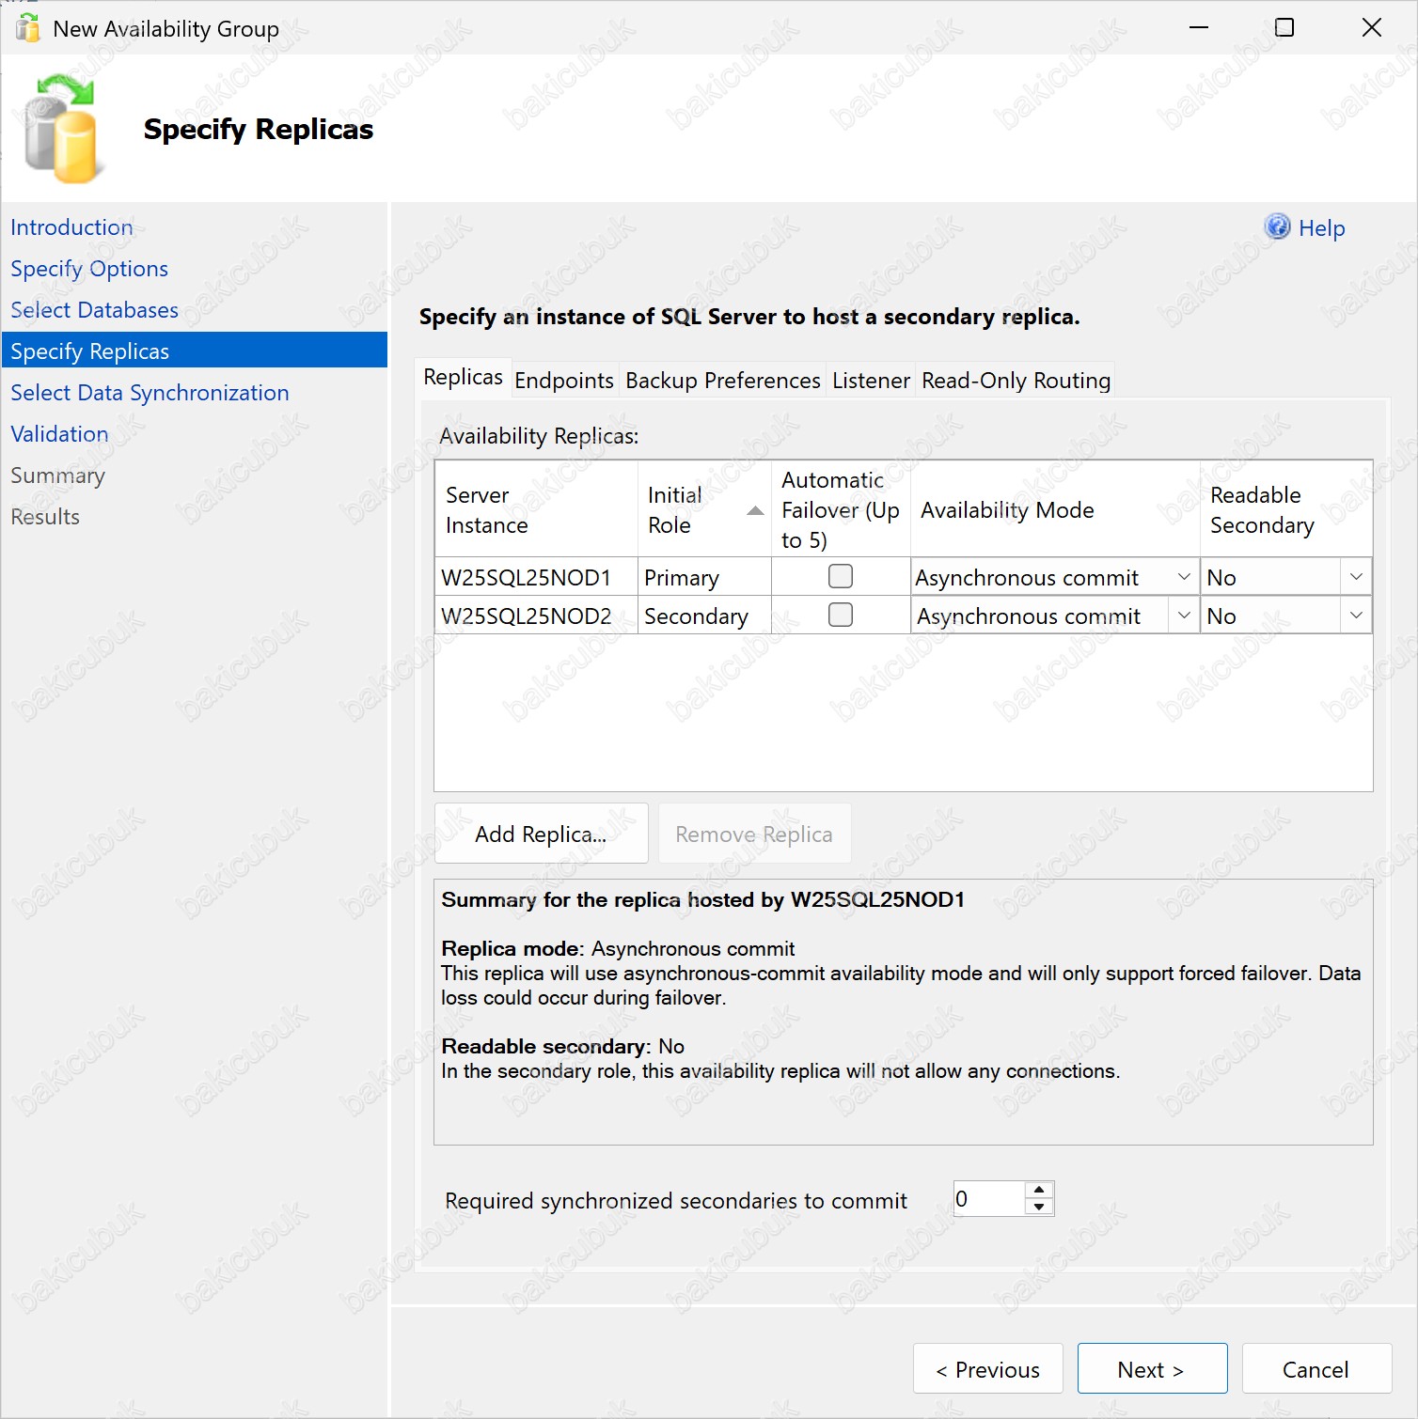Click Next to continue the wizard
The height and width of the screenshot is (1419, 1418).
point(1152,1369)
